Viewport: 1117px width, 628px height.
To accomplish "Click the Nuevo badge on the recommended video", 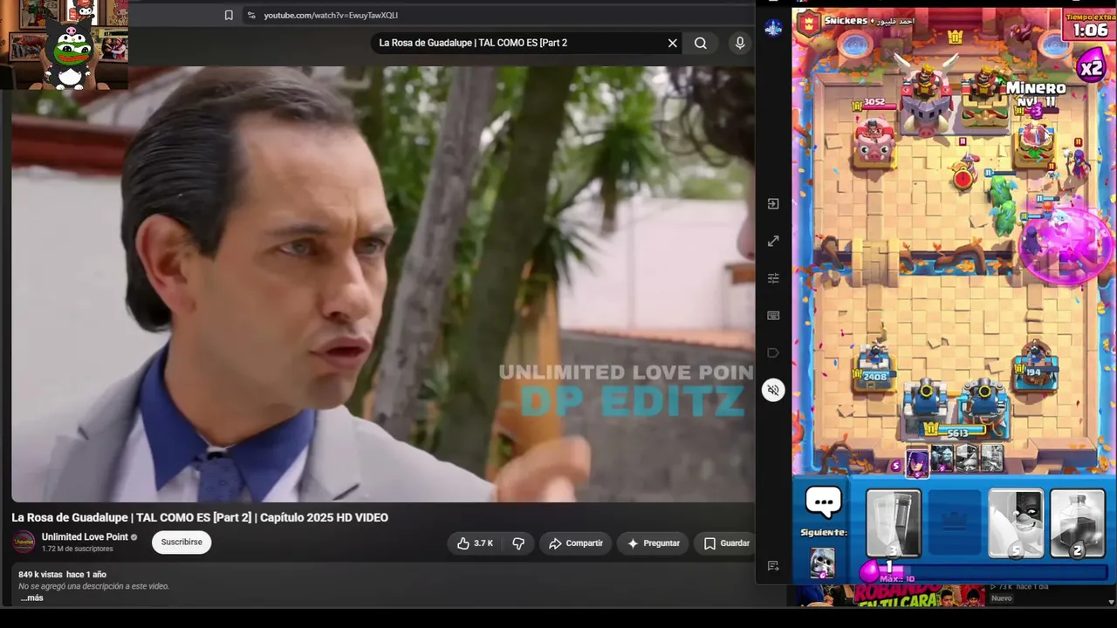I will click(1001, 598).
